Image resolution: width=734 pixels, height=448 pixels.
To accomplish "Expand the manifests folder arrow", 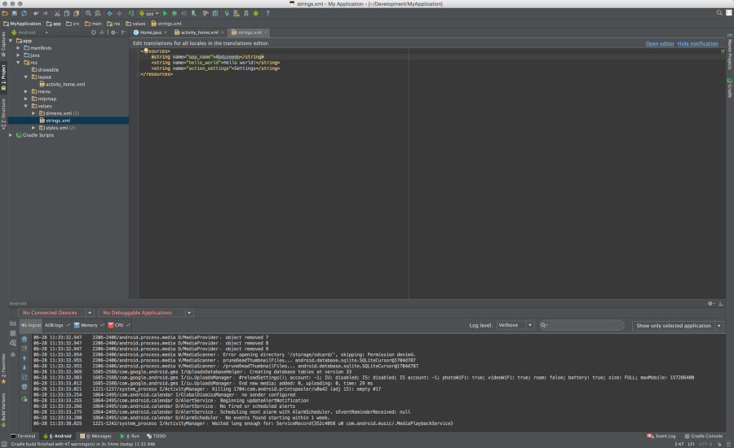I will [x=18, y=48].
